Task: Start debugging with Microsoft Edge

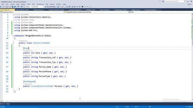Action: 50,7
